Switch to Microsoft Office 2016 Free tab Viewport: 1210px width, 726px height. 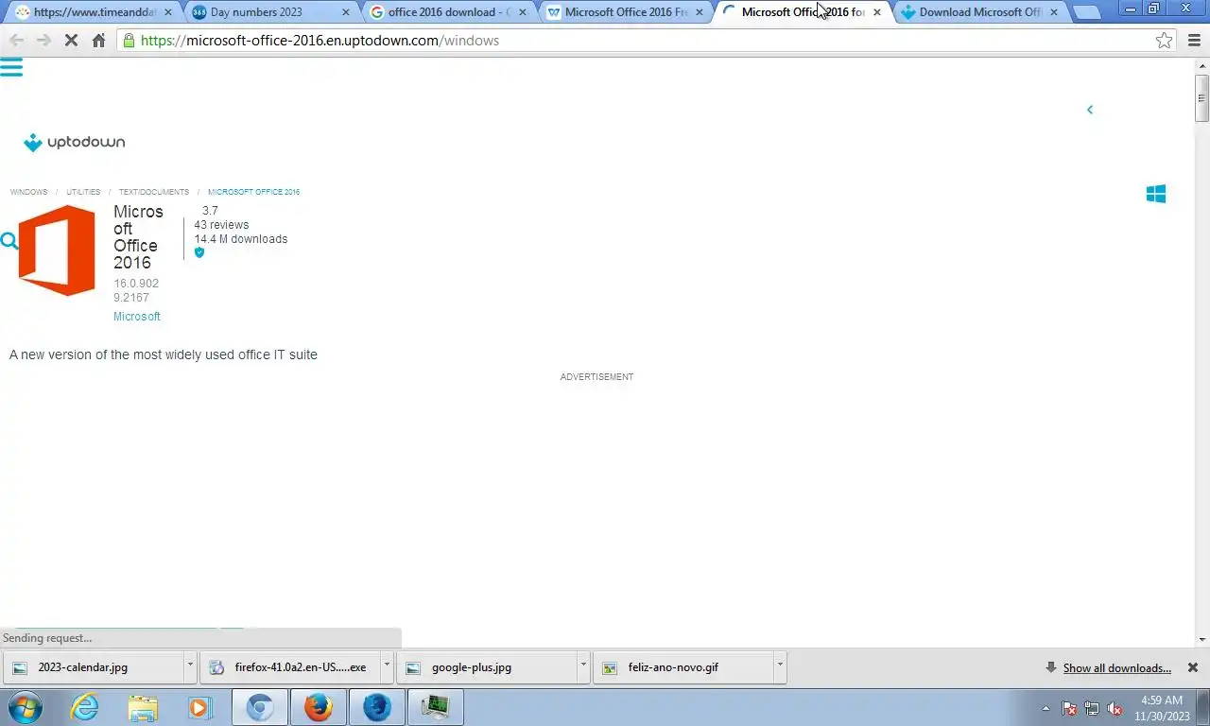coord(624,12)
